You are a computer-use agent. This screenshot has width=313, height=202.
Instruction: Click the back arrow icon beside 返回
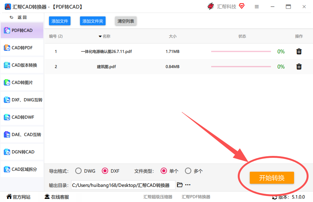tap(11, 17)
